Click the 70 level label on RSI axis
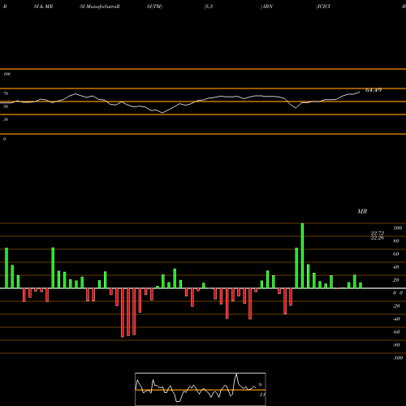The height and width of the screenshot is (406, 406). coord(6,93)
